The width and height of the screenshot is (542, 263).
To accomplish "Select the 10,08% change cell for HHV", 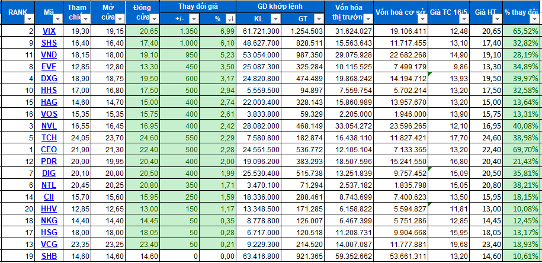I will 522,209.
